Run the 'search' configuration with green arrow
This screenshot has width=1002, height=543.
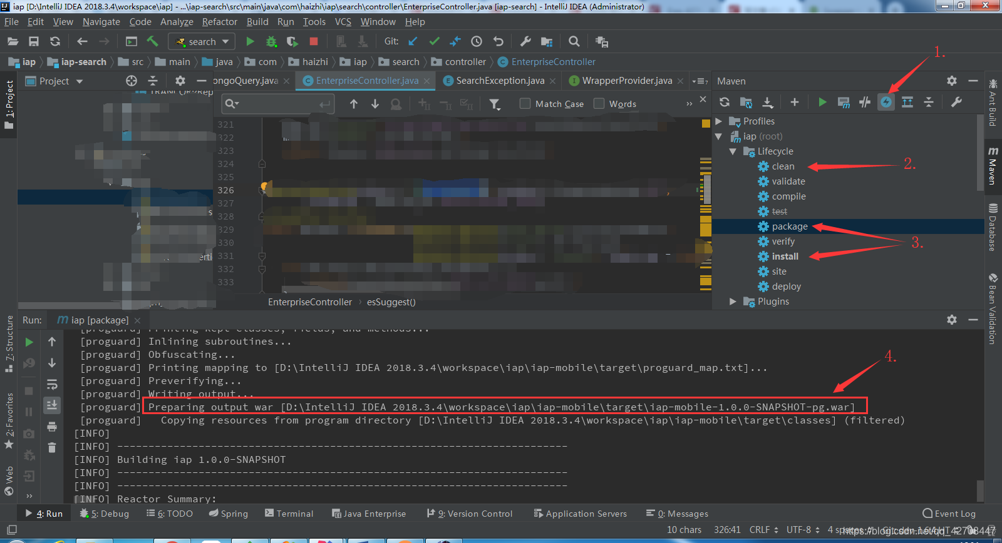(x=250, y=41)
